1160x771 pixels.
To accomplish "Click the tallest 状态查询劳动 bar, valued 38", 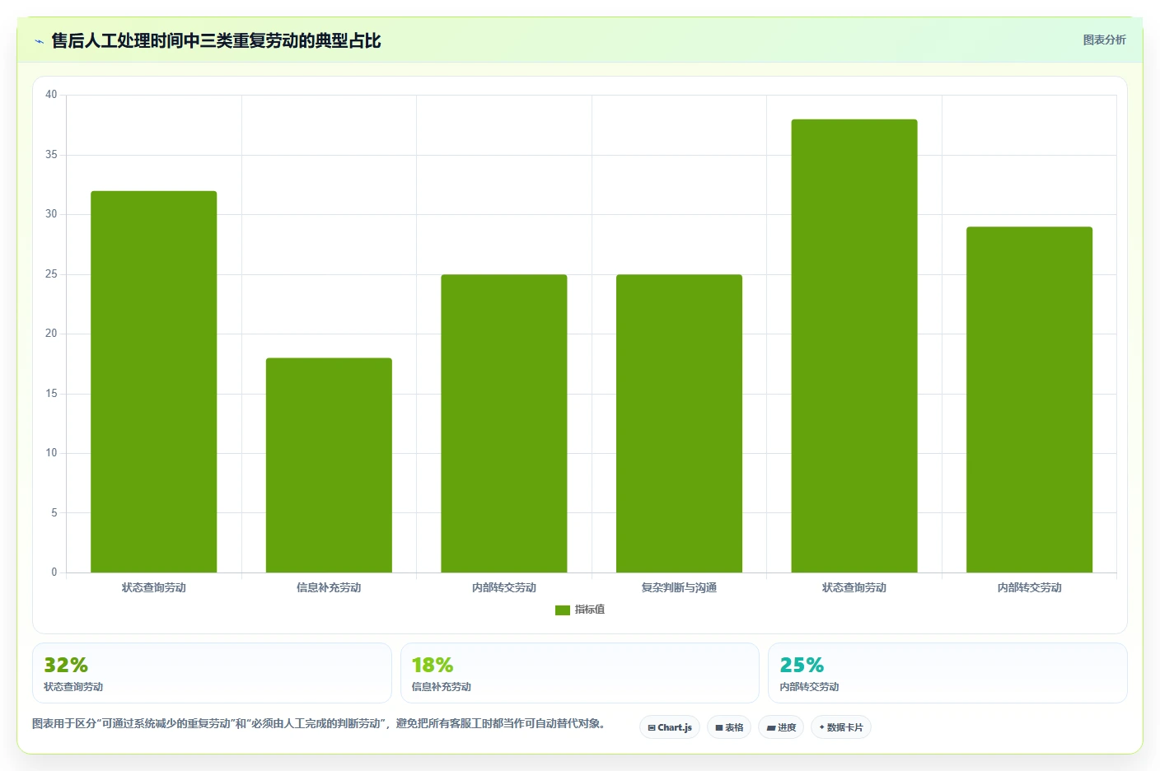I will click(x=854, y=346).
